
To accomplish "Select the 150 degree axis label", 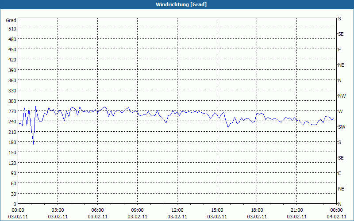I will [x=12, y=152].
